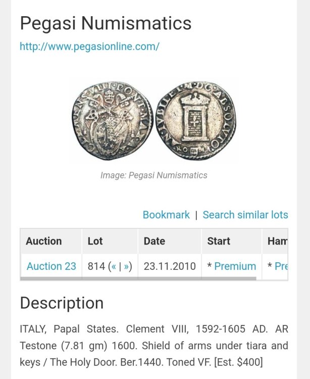Open Search similar lots
310x379 pixels.
click(x=245, y=215)
